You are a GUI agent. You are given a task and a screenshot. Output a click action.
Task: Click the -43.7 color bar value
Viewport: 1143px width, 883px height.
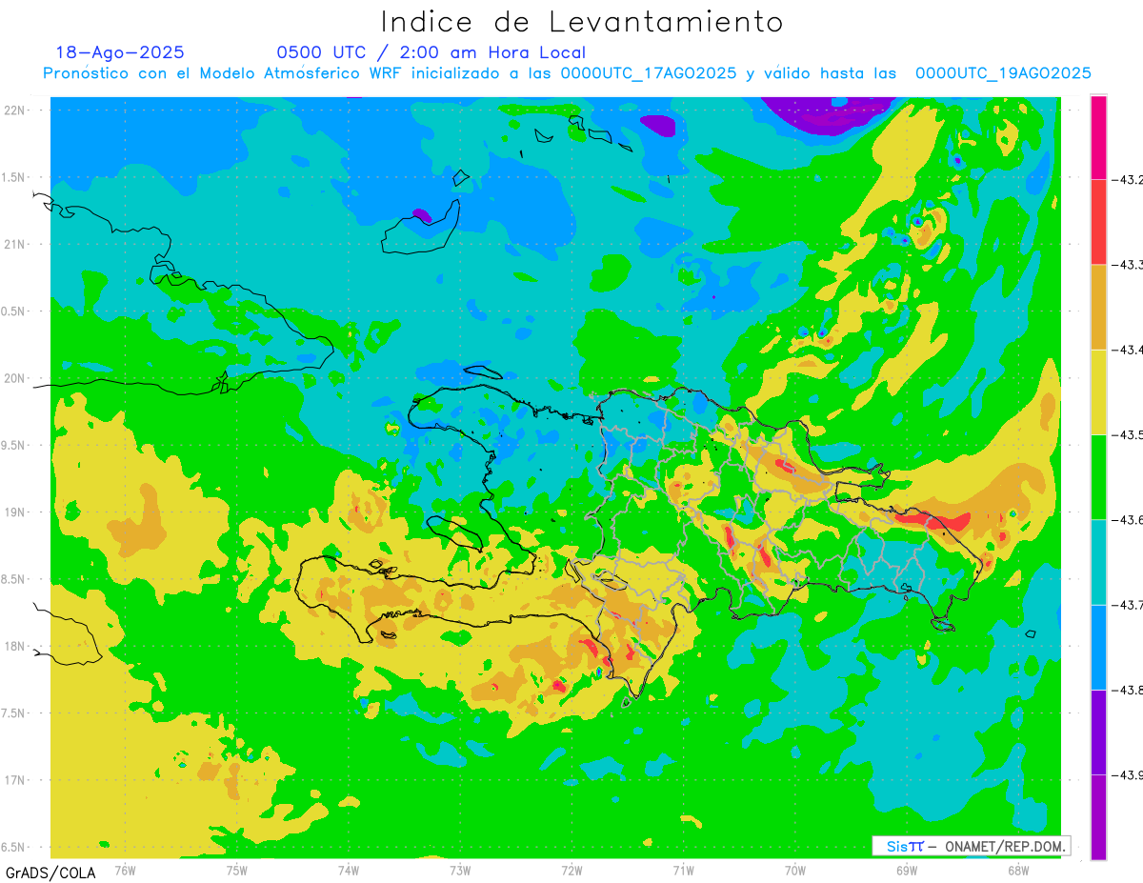[x=1130, y=605]
